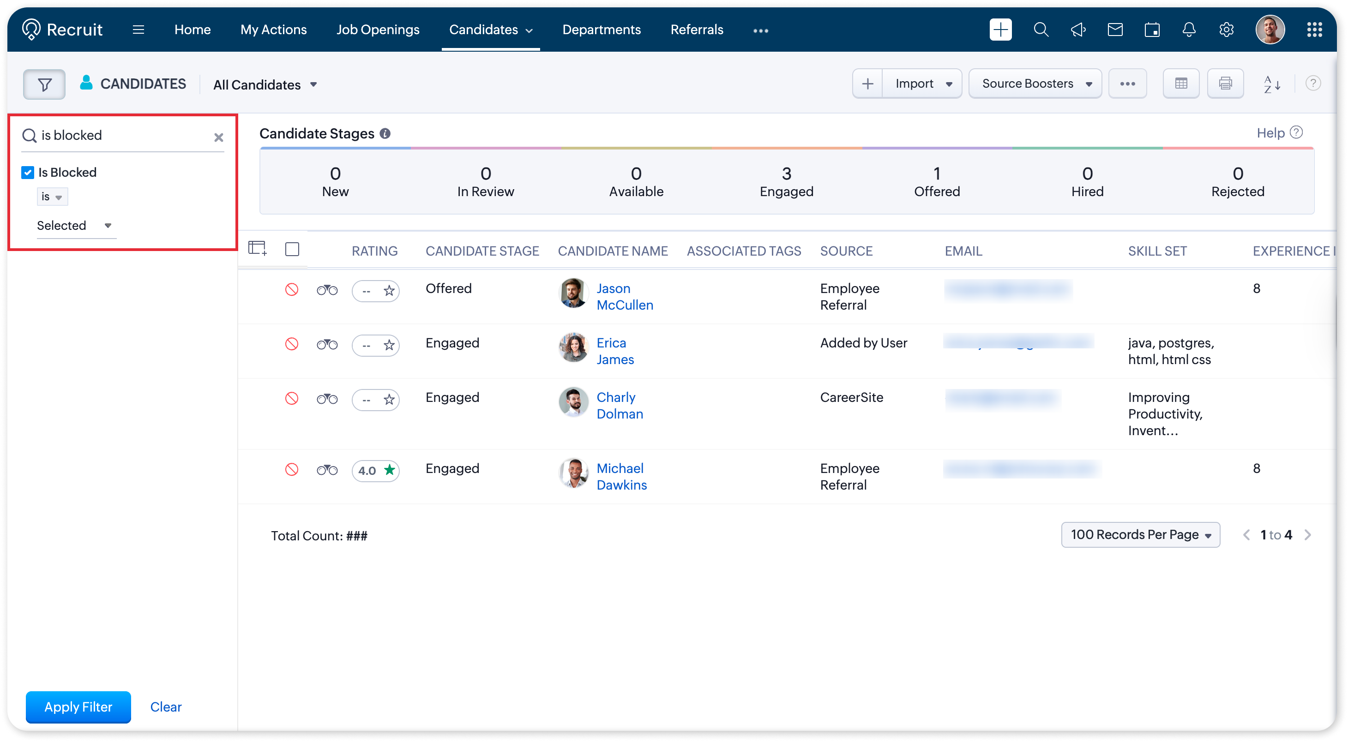Toggle star rating for Erica James
The height and width of the screenshot is (742, 1348).
389,345
